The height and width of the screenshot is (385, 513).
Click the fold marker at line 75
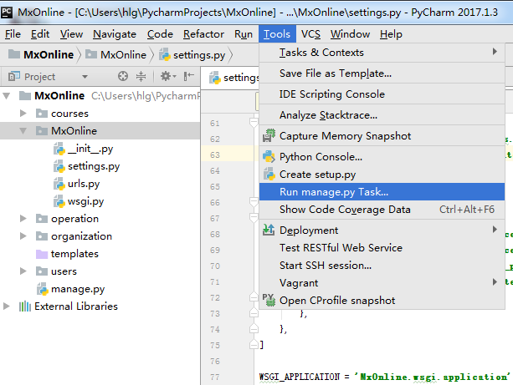tap(254, 345)
